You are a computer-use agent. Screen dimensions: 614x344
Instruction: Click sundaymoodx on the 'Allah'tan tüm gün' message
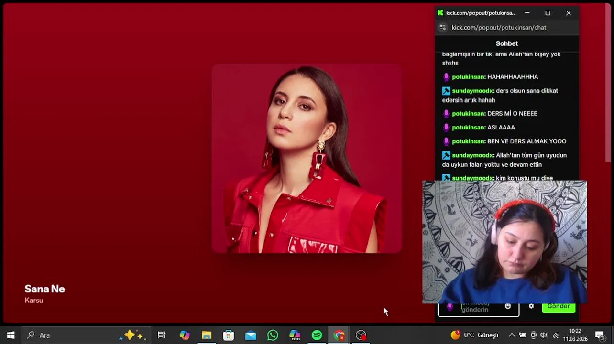473,155
